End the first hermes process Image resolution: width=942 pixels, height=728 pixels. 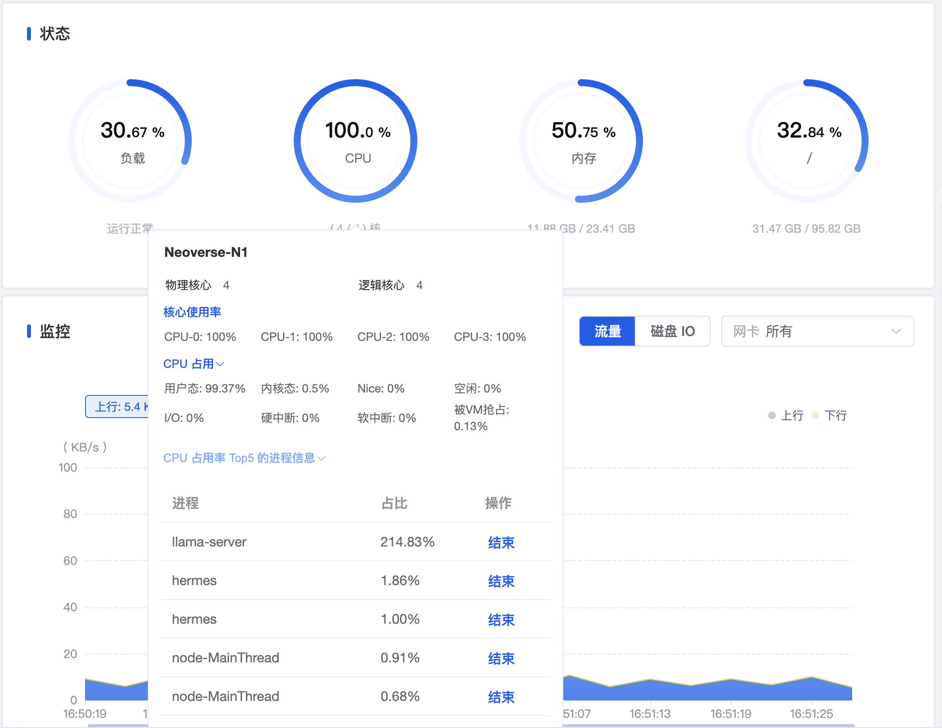coord(501,581)
